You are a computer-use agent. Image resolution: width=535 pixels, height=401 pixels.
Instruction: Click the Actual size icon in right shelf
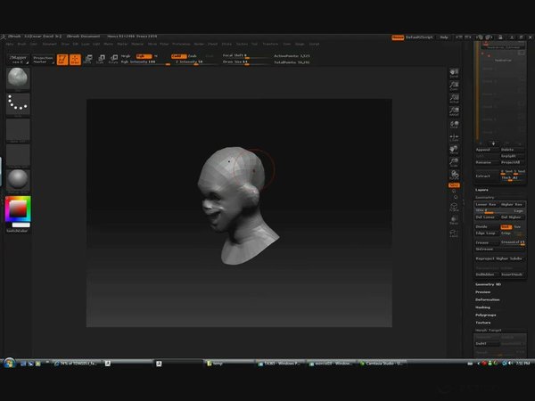[x=454, y=99]
